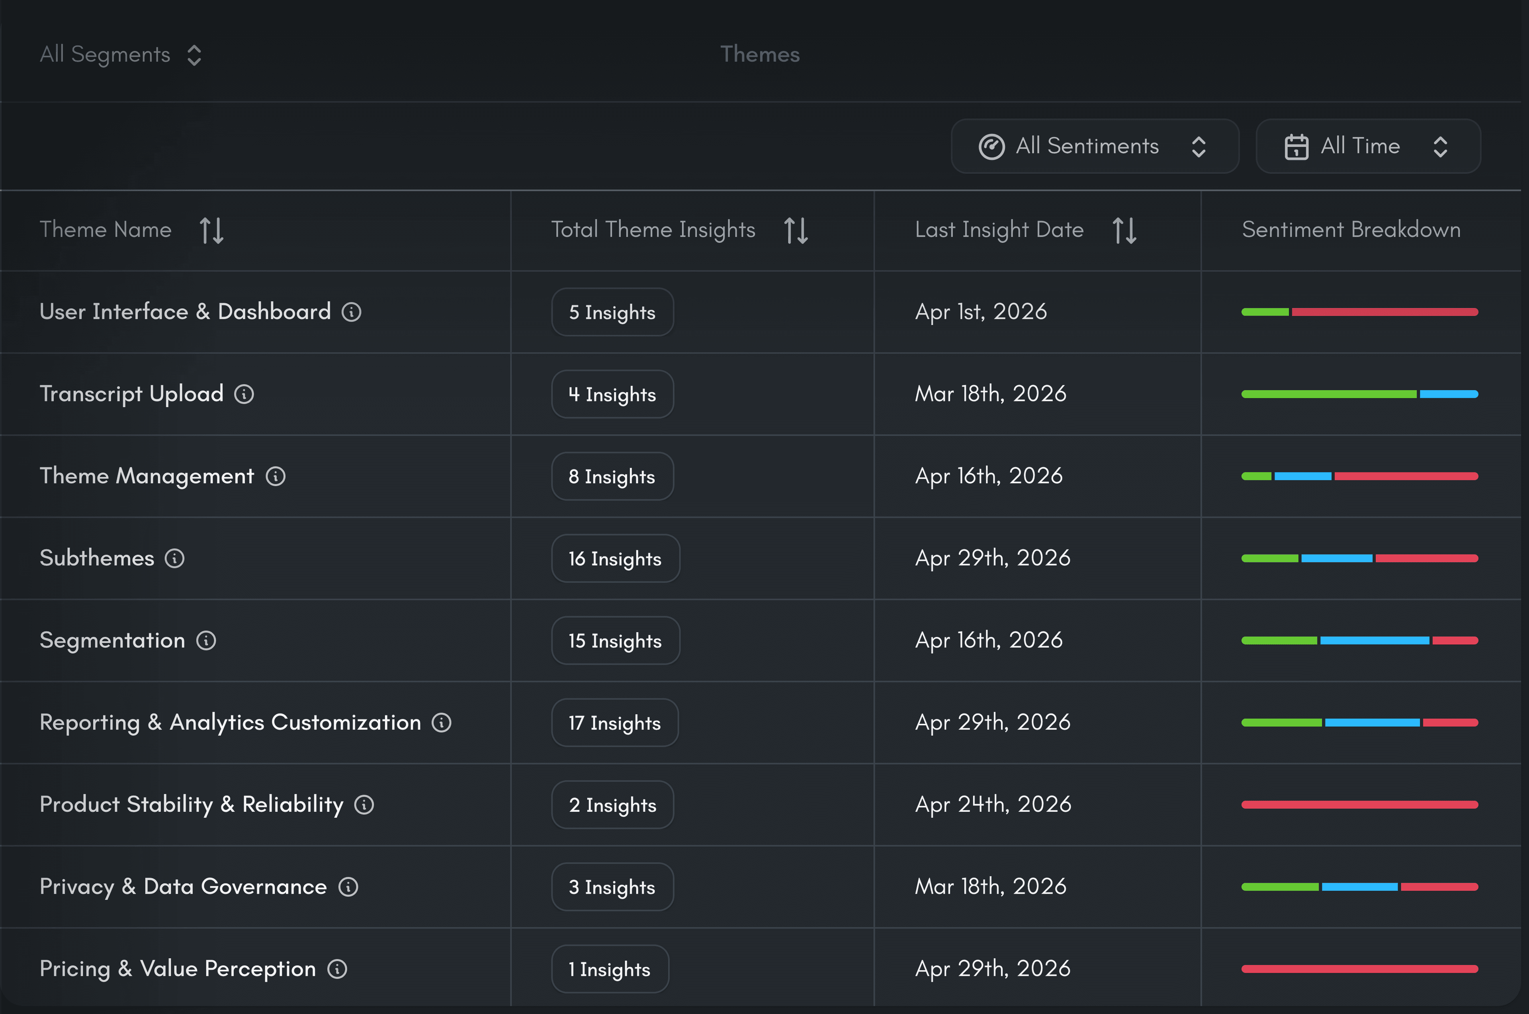Click the 5 Insights button
This screenshot has width=1529, height=1014.
(612, 313)
